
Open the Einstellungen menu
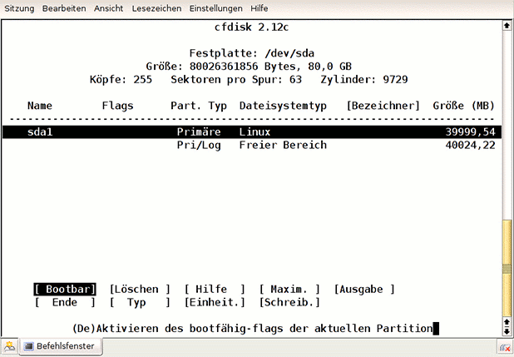point(215,8)
